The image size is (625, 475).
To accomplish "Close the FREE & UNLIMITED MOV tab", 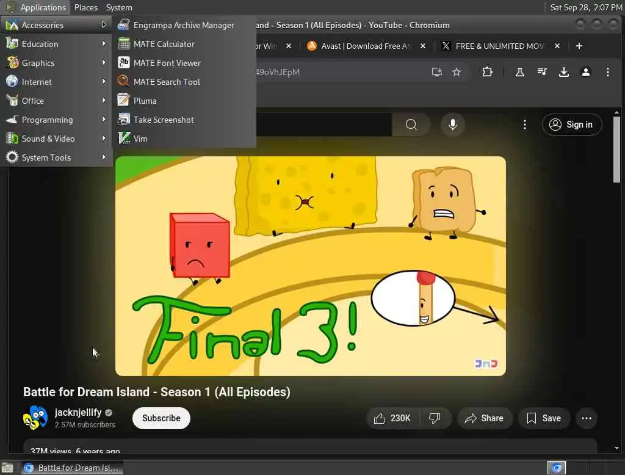I will [x=557, y=46].
